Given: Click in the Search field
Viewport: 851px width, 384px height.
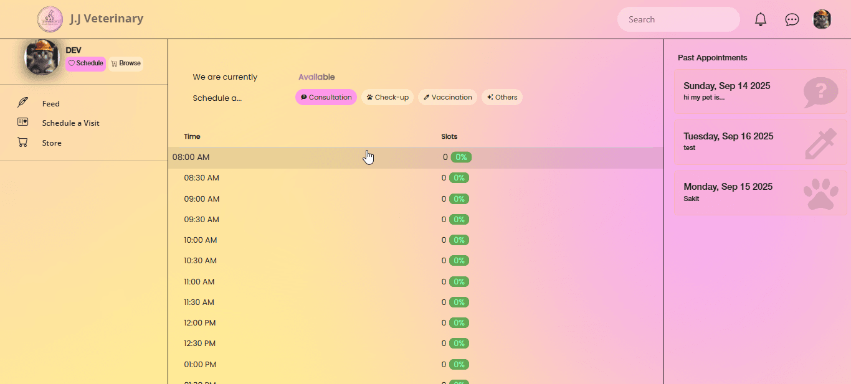Looking at the screenshot, I should pos(678,19).
